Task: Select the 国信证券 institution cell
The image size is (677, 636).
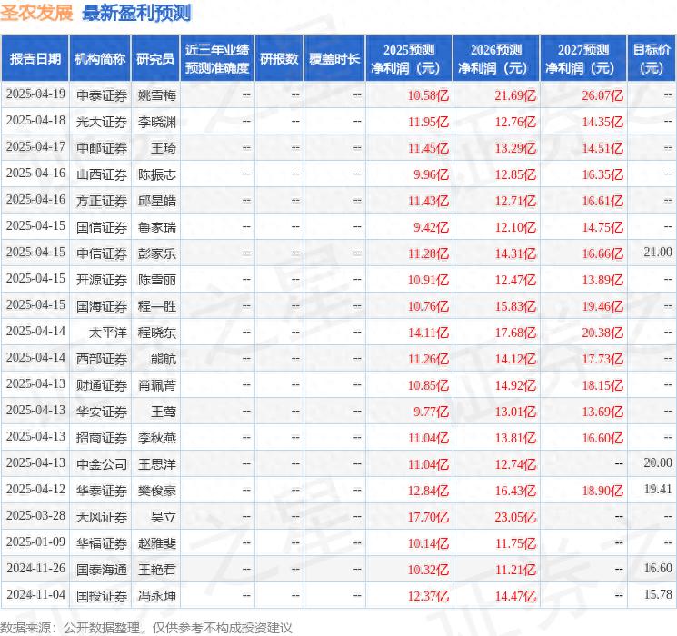Action: 102,227
